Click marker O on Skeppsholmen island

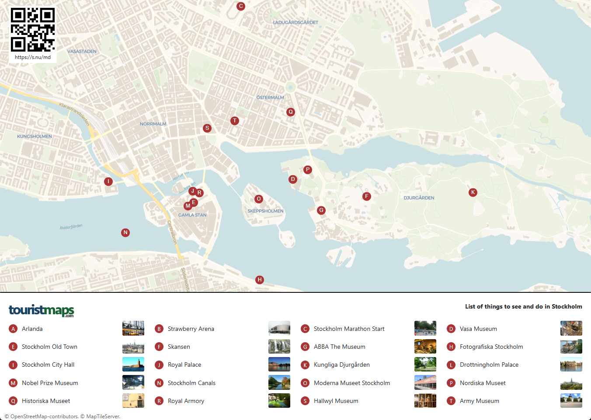point(259,199)
